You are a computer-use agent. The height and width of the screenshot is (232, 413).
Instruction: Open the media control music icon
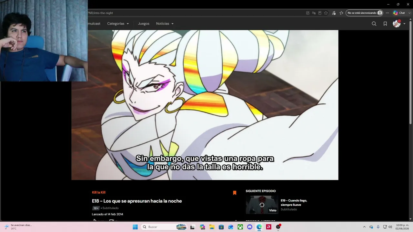334,13
